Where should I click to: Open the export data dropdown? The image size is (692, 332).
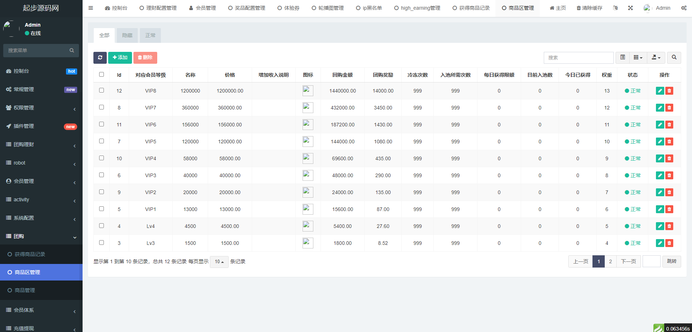pyautogui.click(x=656, y=58)
